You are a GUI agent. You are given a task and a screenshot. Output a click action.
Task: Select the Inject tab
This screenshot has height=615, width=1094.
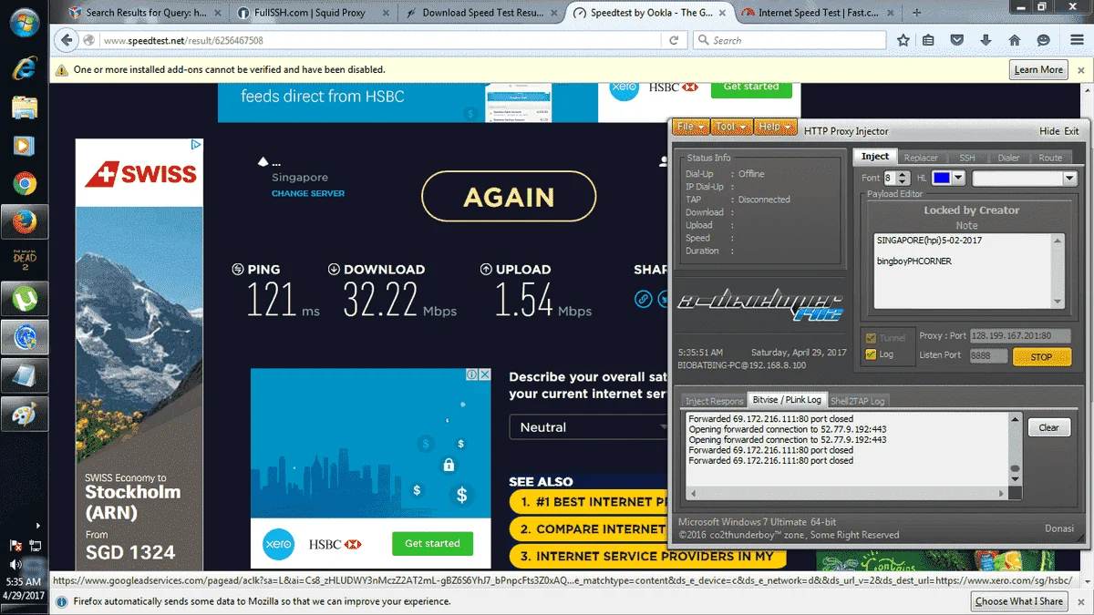pos(875,157)
